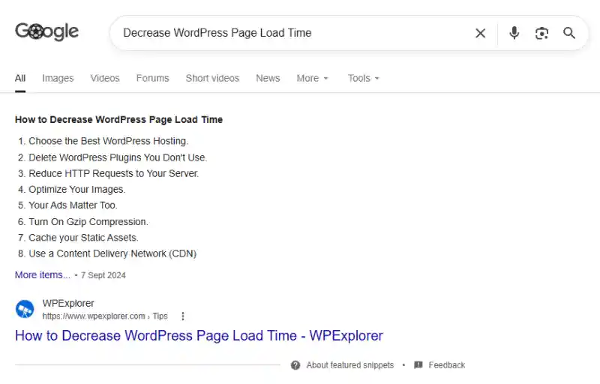Click snippet heading How to Decrease WordPress Page Load Time
This screenshot has width=600, height=384.
(118, 120)
